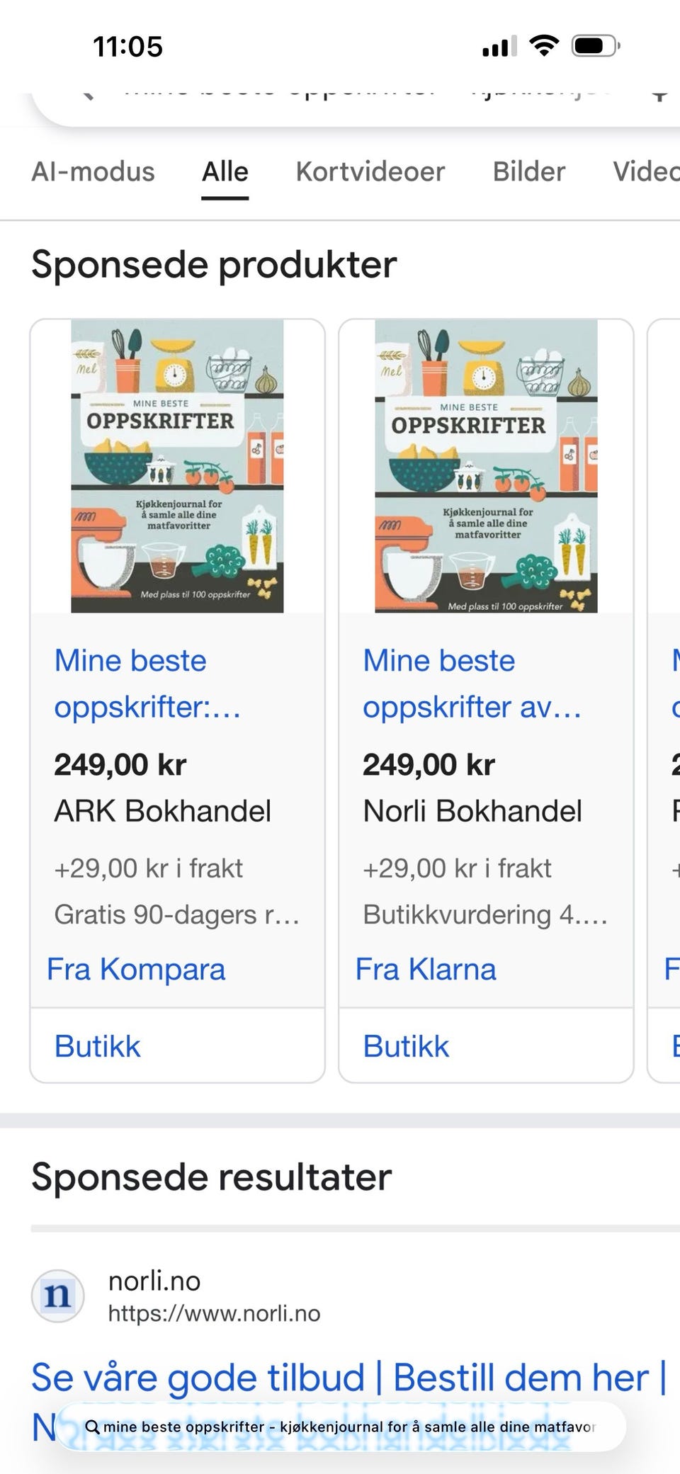Open ARK Bokhandel product cover image

click(177, 466)
